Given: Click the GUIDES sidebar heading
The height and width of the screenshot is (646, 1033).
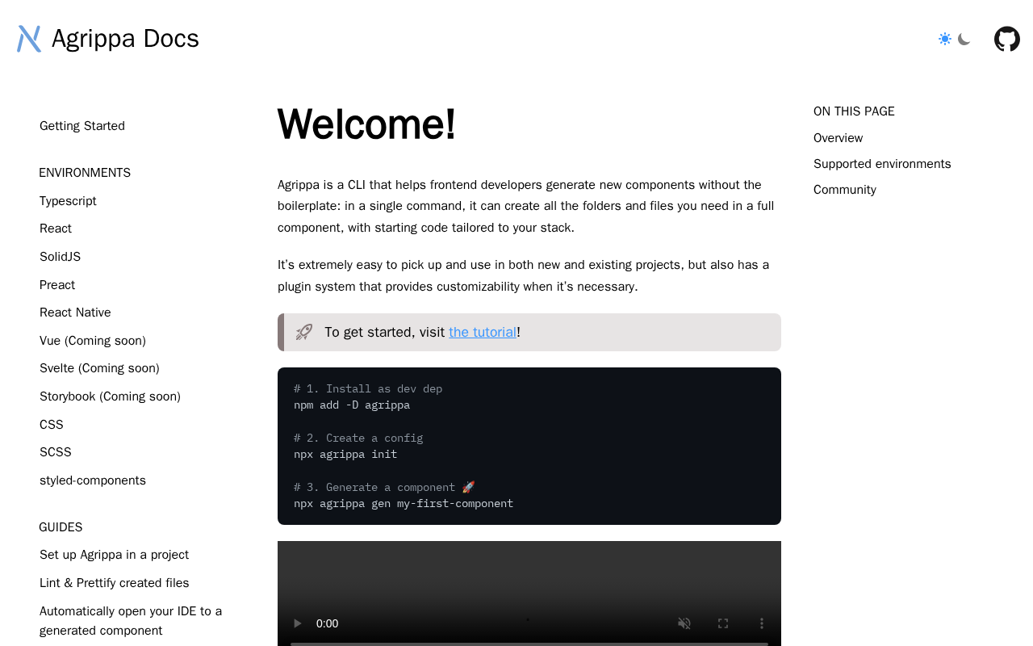Looking at the screenshot, I should [x=61, y=527].
